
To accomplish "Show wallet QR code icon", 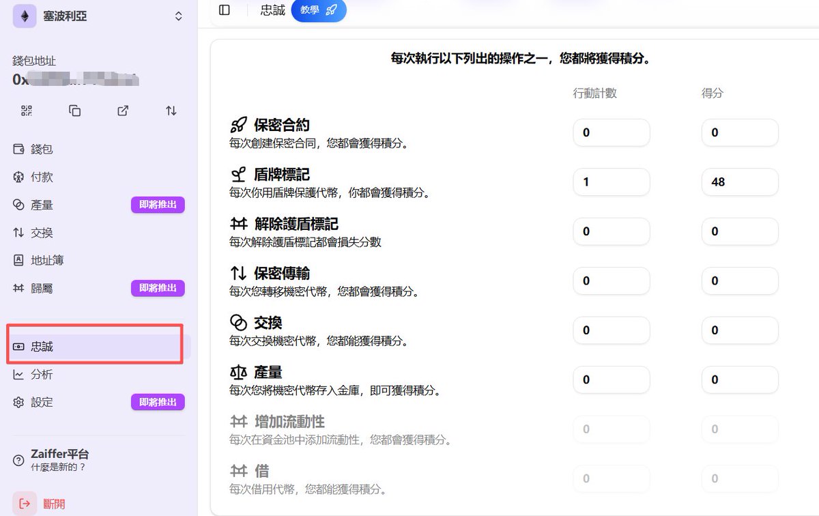I will tap(27, 111).
